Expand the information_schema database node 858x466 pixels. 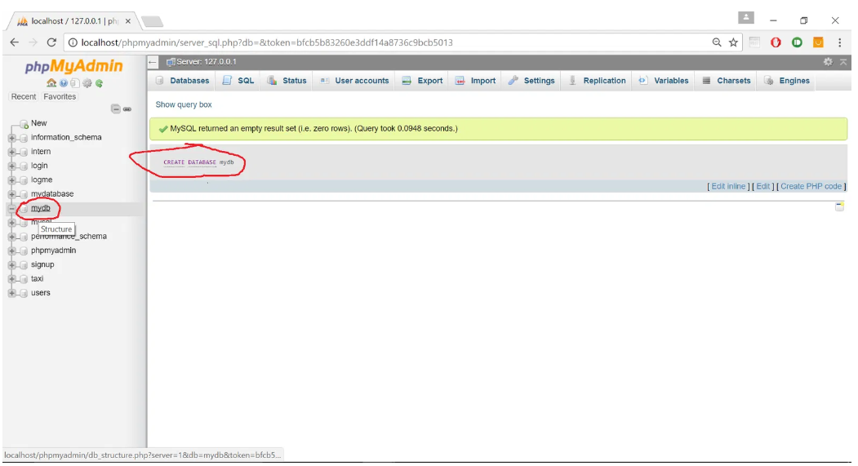[11, 138]
